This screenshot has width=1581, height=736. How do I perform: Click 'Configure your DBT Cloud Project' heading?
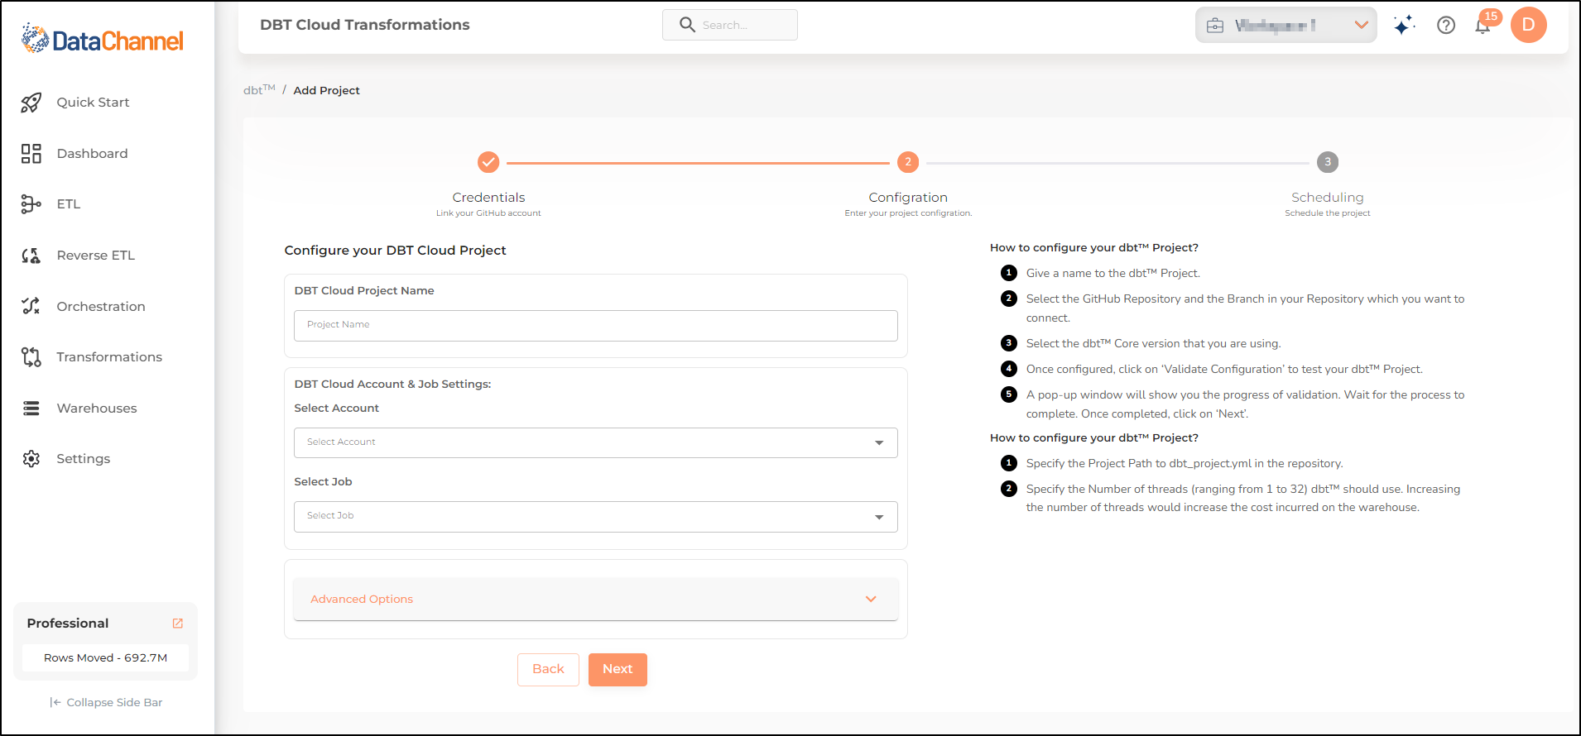click(x=395, y=251)
